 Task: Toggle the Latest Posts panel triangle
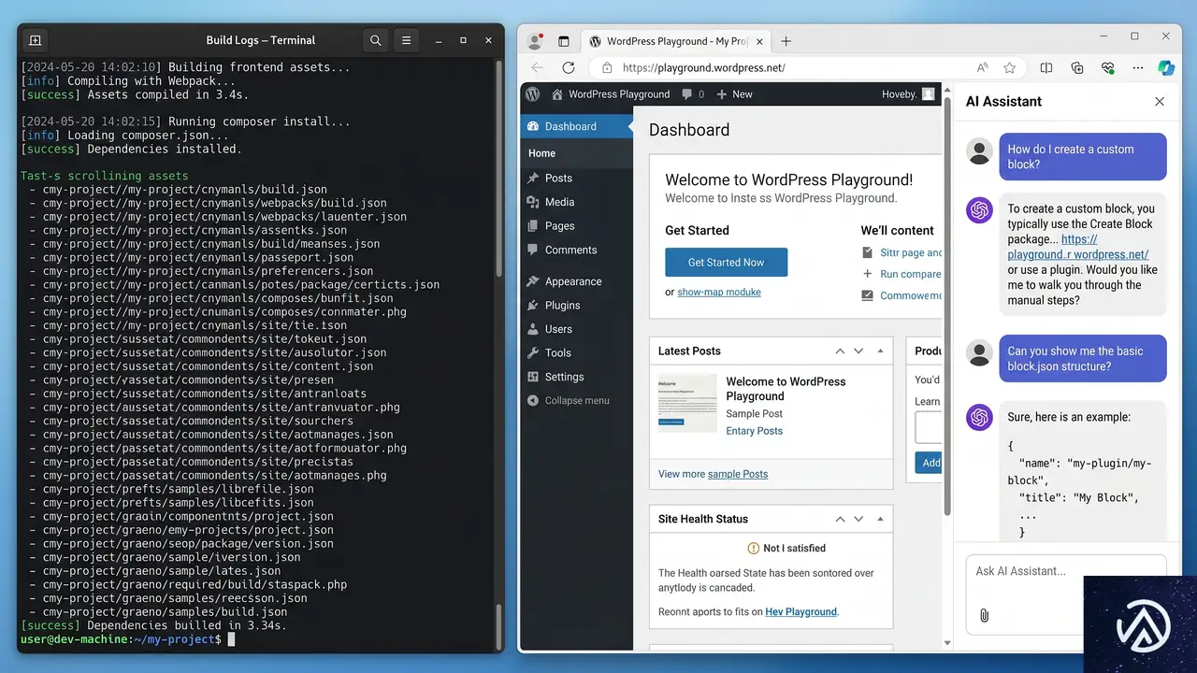coord(880,351)
